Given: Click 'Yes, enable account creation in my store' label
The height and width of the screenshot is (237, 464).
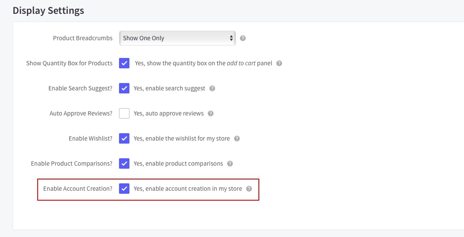Looking at the screenshot, I should [x=188, y=189].
